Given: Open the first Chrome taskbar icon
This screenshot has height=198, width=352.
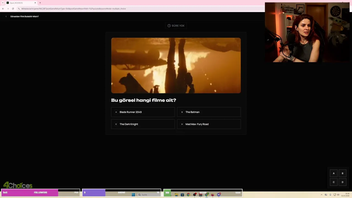Looking at the screenshot, I should (x=188, y=195).
